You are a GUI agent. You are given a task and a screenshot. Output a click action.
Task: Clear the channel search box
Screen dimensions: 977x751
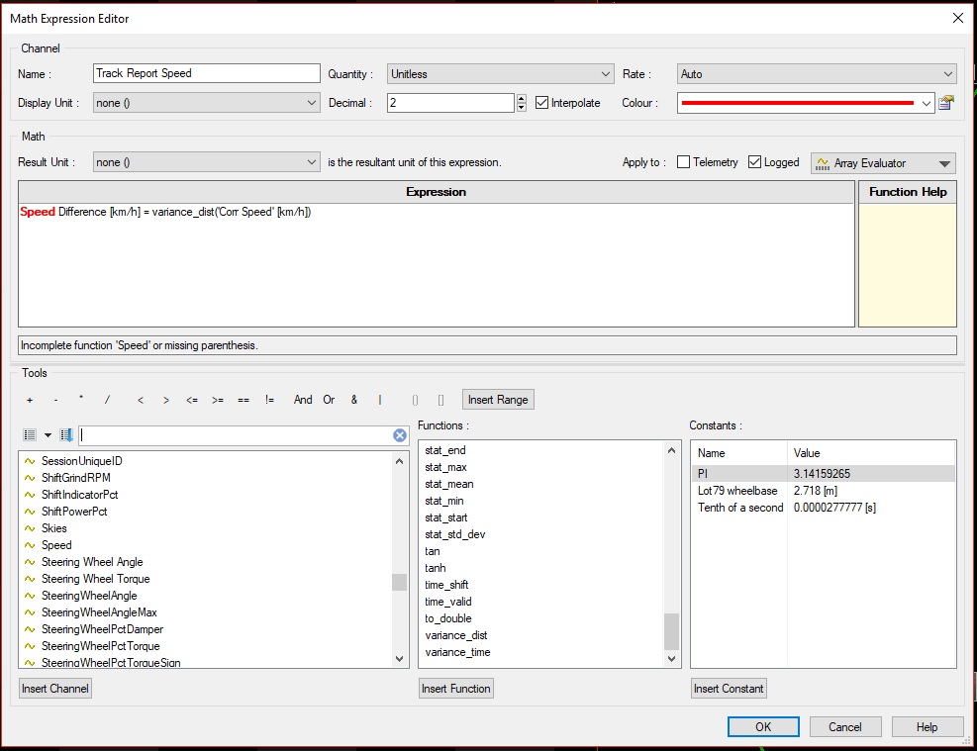[400, 435]
